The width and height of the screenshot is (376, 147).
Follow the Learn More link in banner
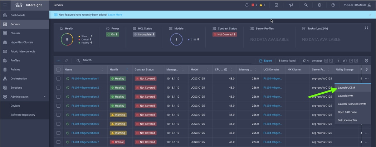(x=115, y=15)
